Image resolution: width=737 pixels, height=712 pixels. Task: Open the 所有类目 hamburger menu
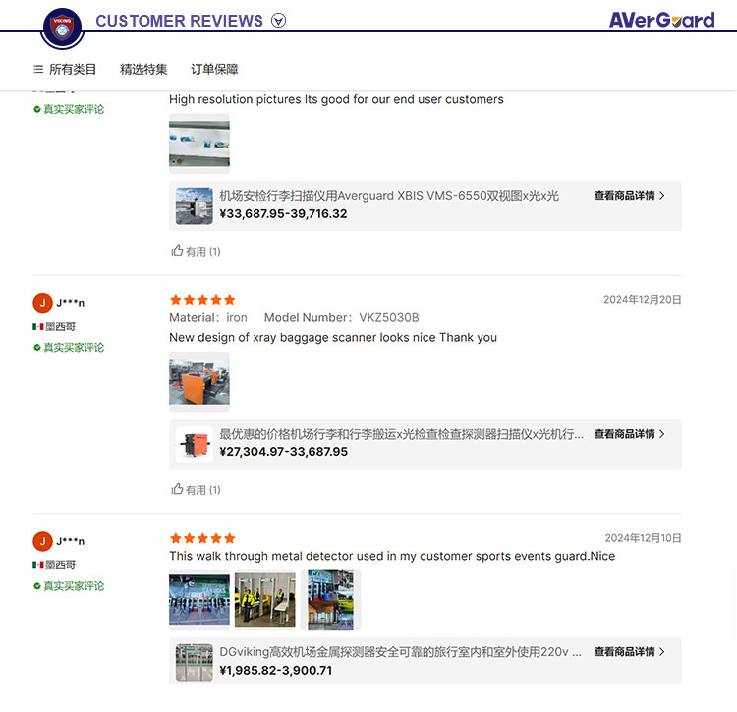[x=65, y=69]
